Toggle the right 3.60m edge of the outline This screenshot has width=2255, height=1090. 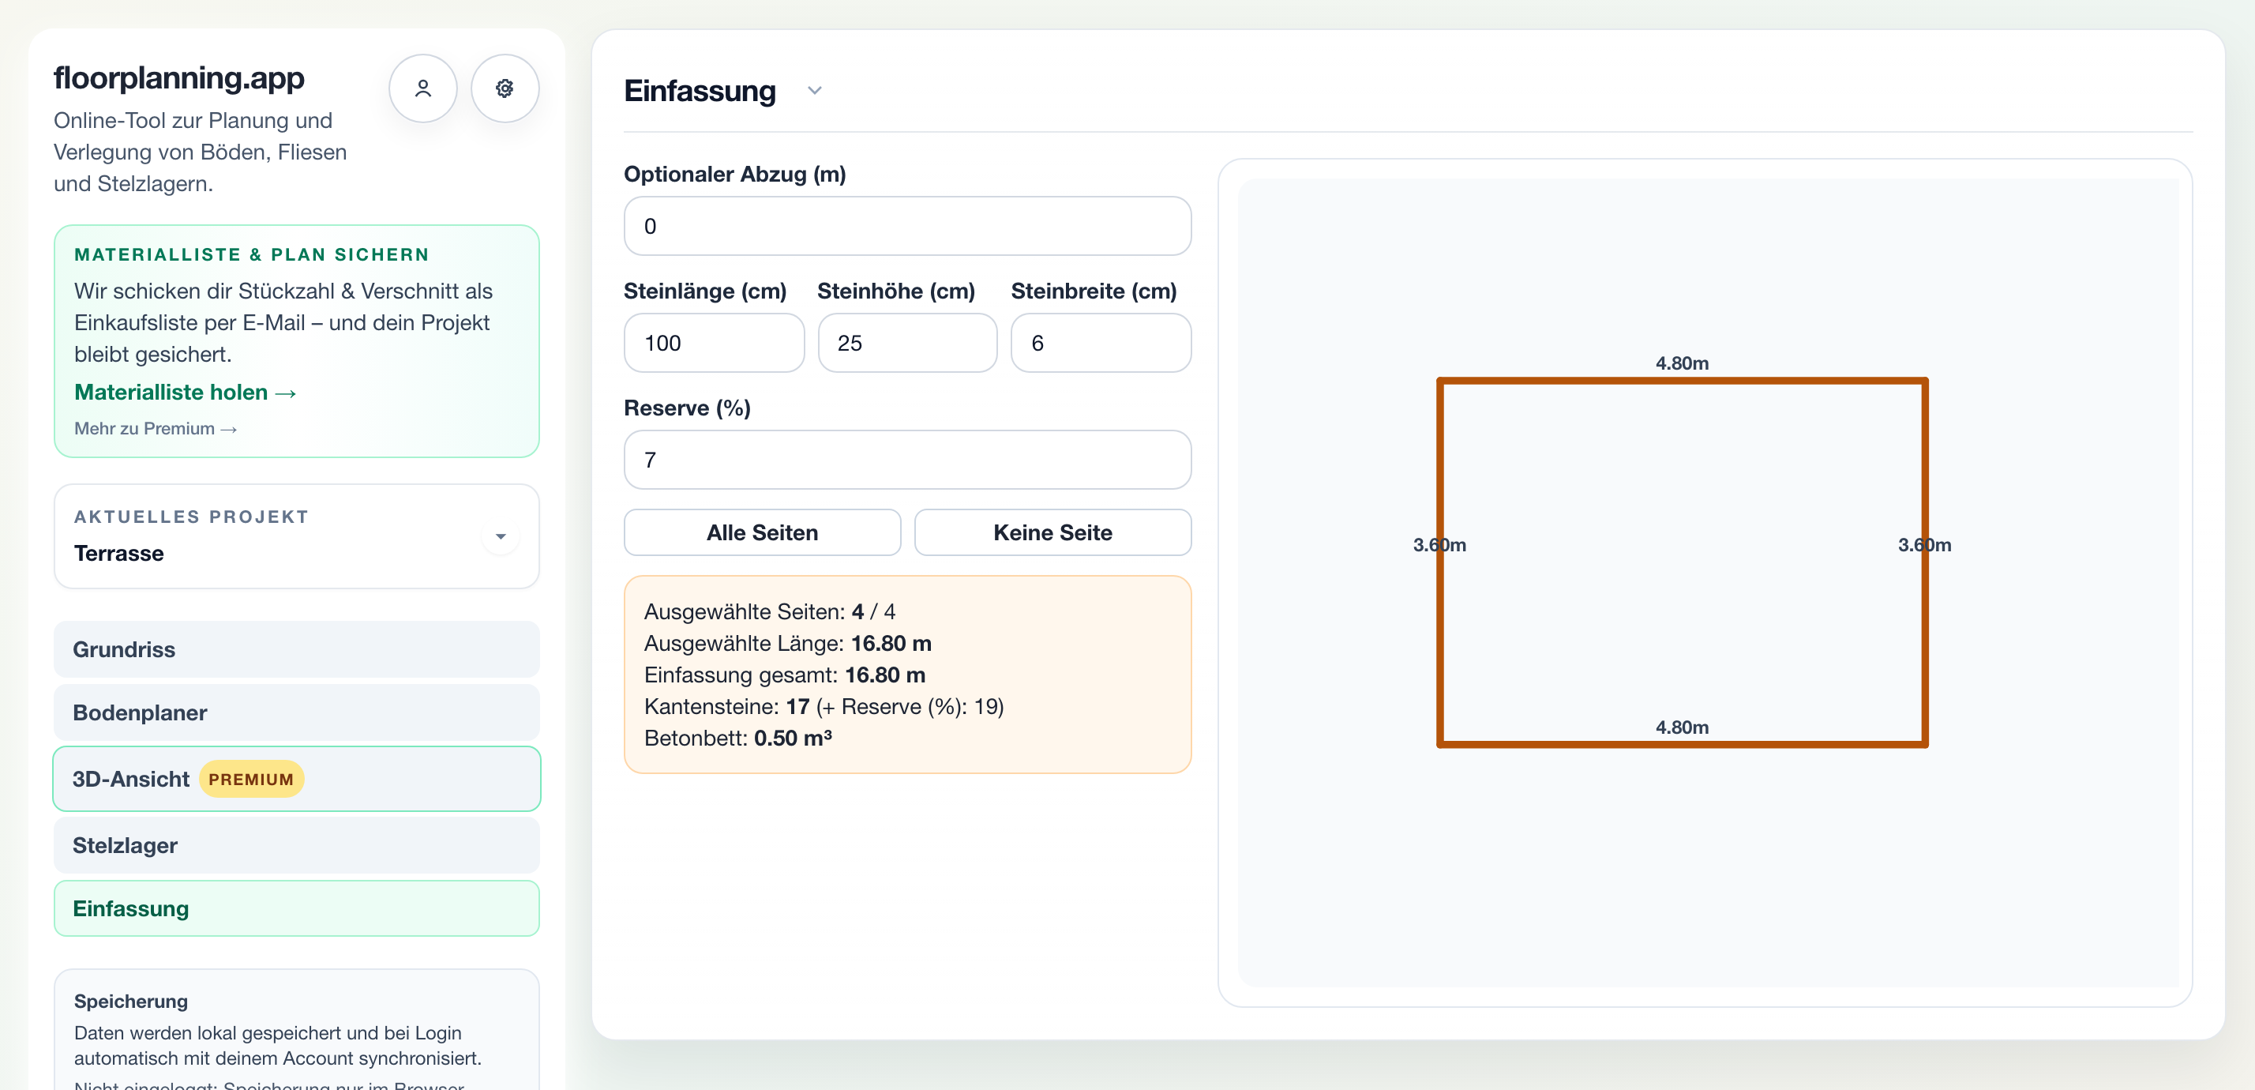[x=1924, y=562]
